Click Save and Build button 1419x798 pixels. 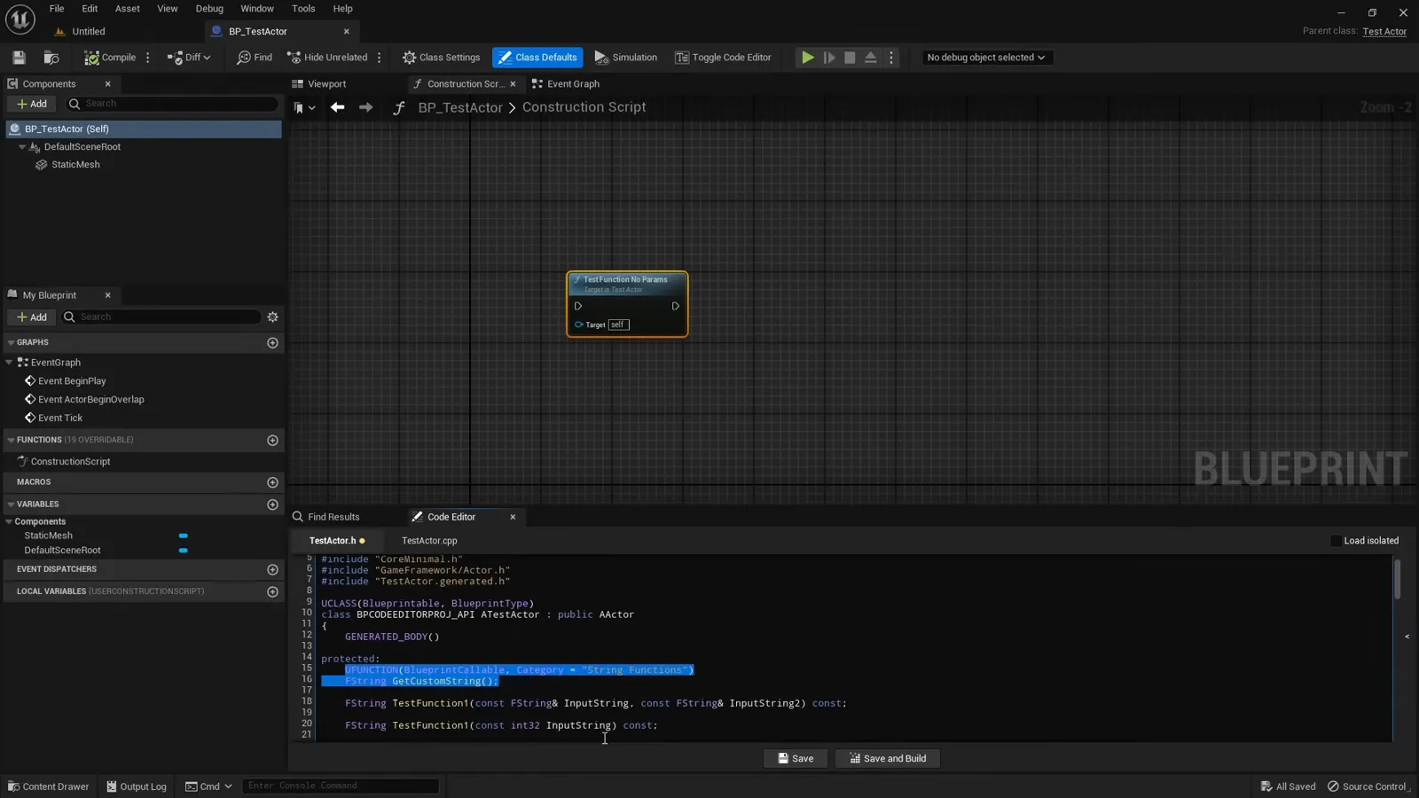(888, 759)
